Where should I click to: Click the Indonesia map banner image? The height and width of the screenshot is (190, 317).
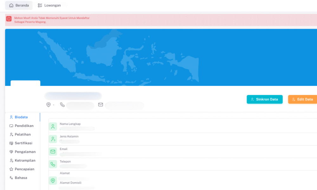tap(161, 57)
